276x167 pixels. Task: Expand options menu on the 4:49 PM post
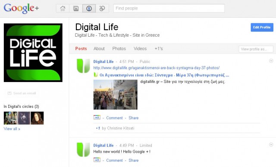point(271,145)
